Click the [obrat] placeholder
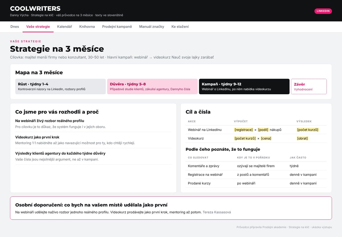The height and width of the screenshot is (237, 342). click(302, 138)
